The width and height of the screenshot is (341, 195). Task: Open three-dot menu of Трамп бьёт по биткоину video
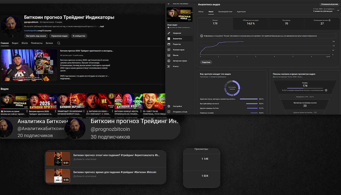(84, 111)
